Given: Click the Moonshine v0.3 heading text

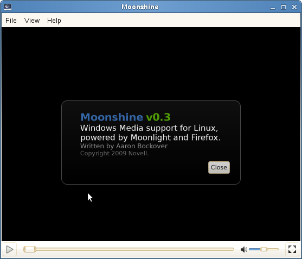Looking at the screenshot, I should (125, 117).
